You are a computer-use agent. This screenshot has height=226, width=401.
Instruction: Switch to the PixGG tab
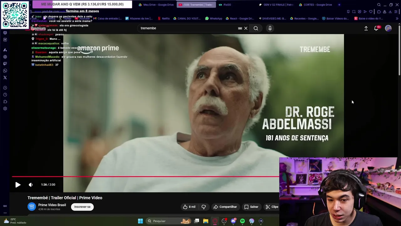click(225, 5)
